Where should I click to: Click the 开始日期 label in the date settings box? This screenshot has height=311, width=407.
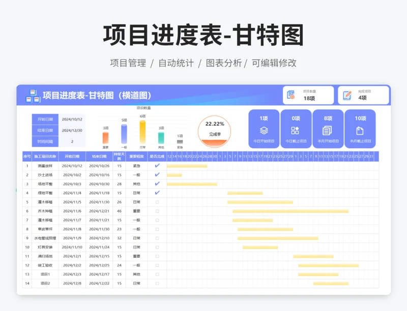[x=45, y=119]
